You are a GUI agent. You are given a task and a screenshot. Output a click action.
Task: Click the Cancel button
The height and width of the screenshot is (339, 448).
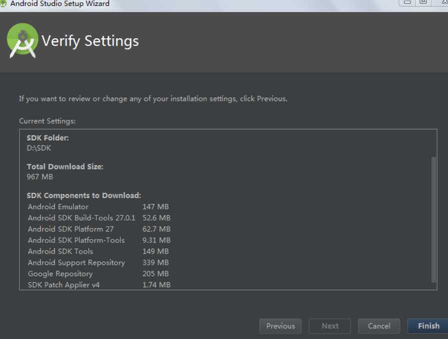(379, 326)
